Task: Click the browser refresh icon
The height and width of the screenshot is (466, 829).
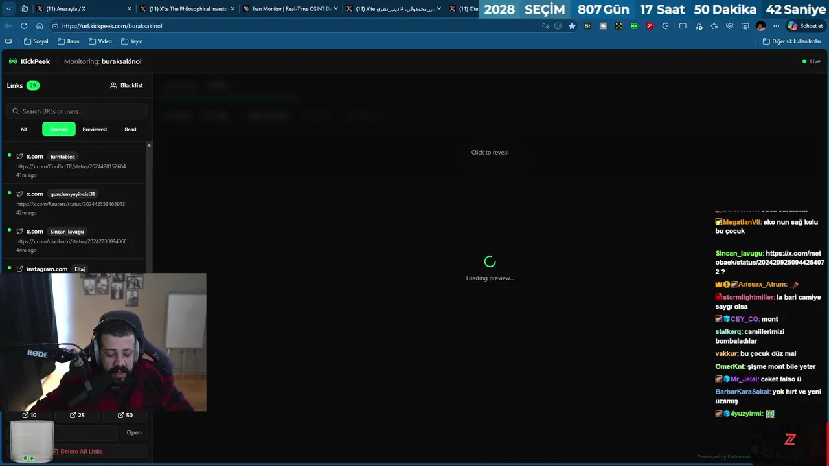Action: 24,26
